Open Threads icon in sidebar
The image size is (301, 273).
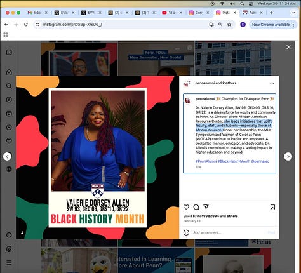click(x=9, y=249)
